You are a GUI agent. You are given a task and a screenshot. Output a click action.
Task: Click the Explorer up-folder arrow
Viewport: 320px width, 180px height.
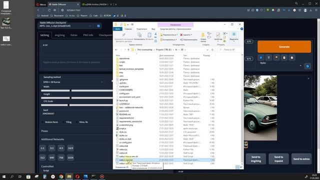[x=128, y=49]
